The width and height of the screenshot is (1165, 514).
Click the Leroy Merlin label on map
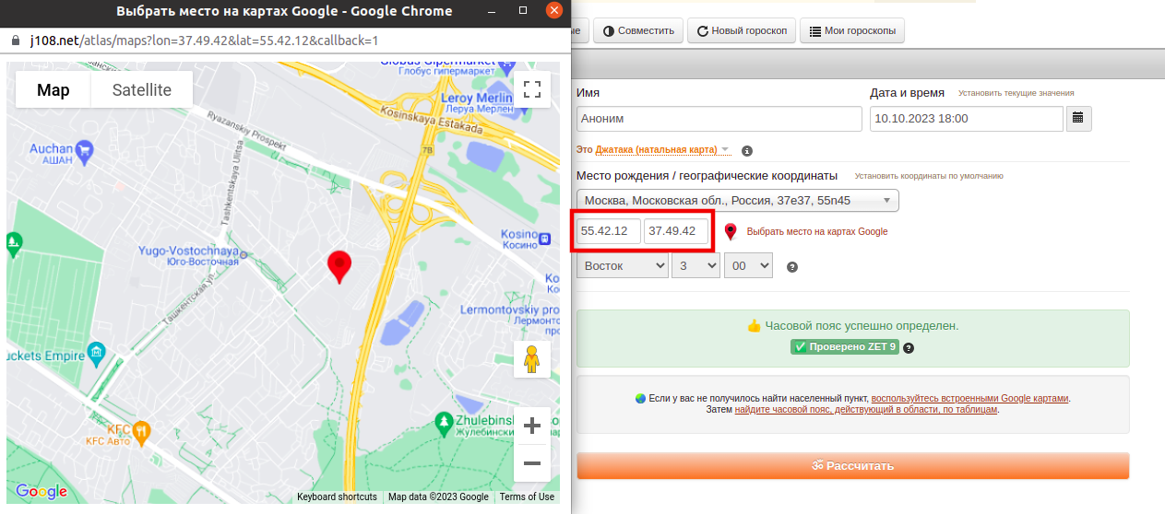click(x=477, y=102)
